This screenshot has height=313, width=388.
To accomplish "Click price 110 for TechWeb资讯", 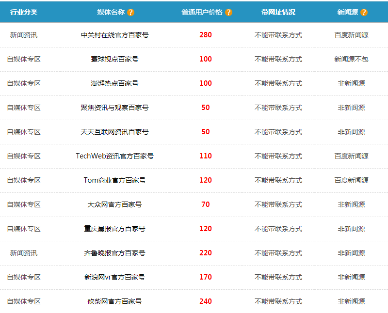I will click(x=206, y=156).
